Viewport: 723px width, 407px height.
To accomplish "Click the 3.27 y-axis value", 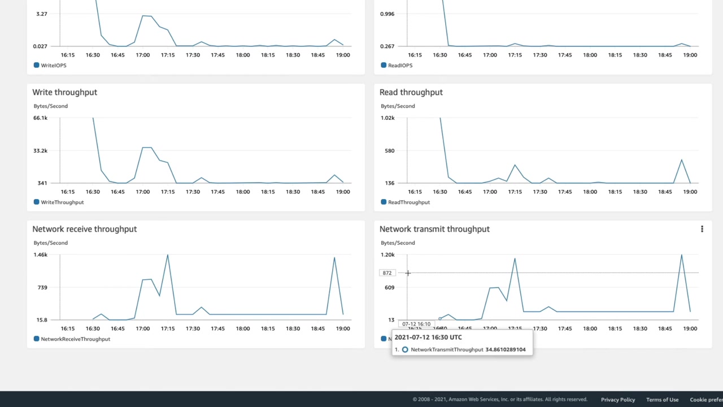I will 42,14.
